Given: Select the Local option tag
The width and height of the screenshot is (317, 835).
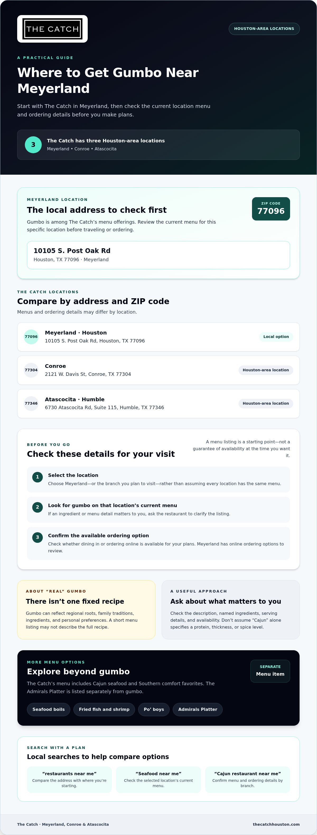Looking at the screenshot, I should click(x=276, y=337).
